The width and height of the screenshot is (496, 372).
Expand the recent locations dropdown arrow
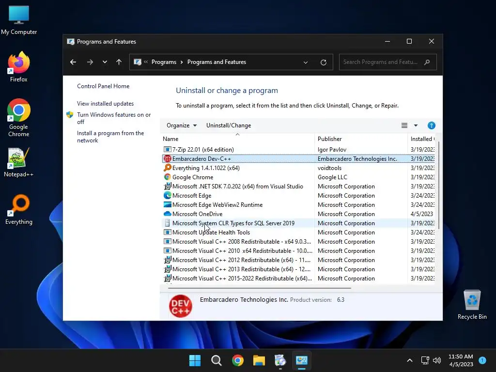coord(105,62)
